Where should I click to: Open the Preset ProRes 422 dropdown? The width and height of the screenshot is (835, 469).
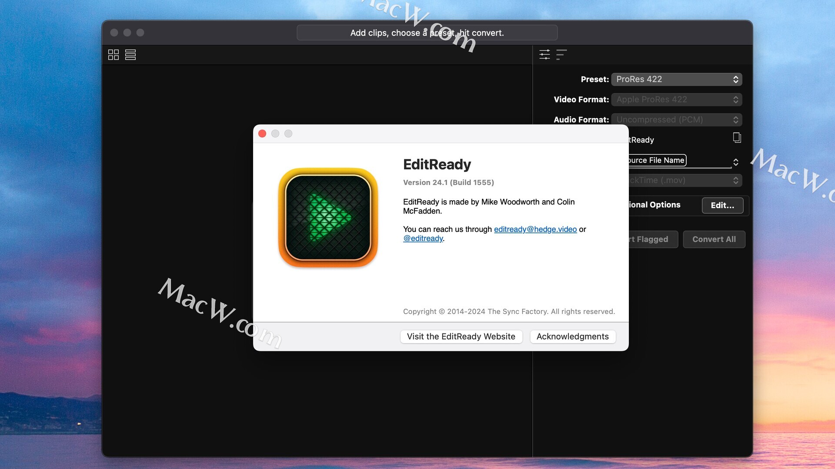tap(676, 79)
